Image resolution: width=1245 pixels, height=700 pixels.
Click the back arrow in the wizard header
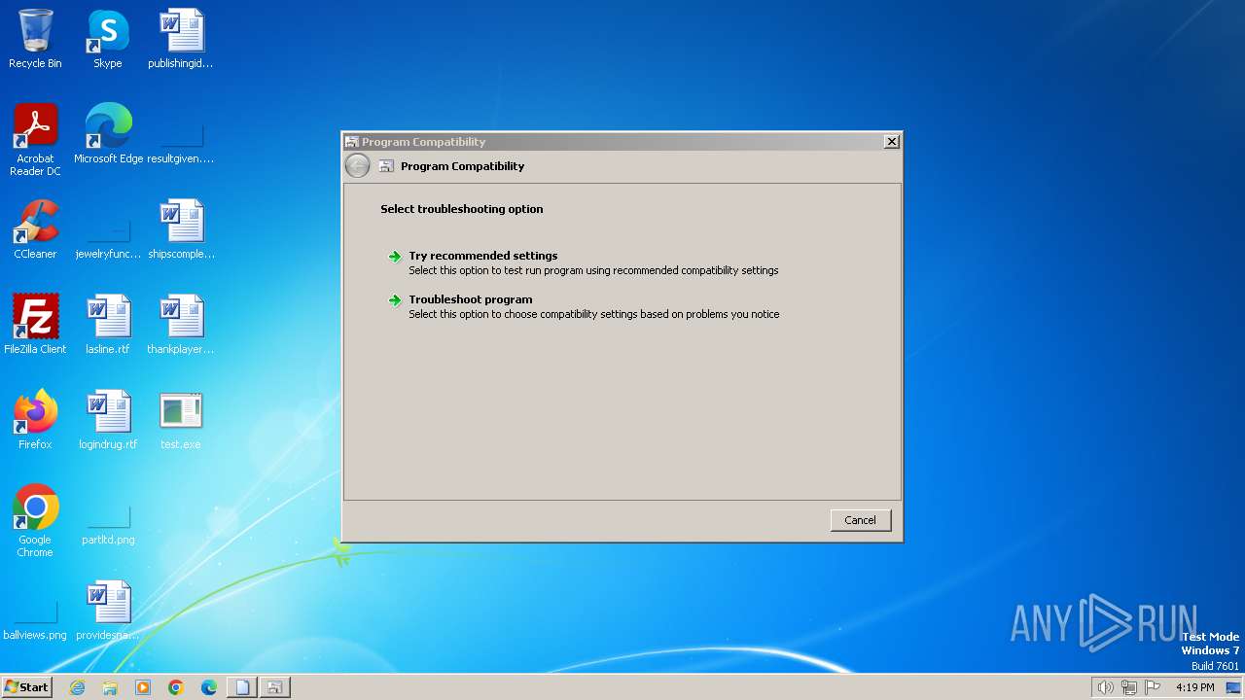tap(357, 166)
